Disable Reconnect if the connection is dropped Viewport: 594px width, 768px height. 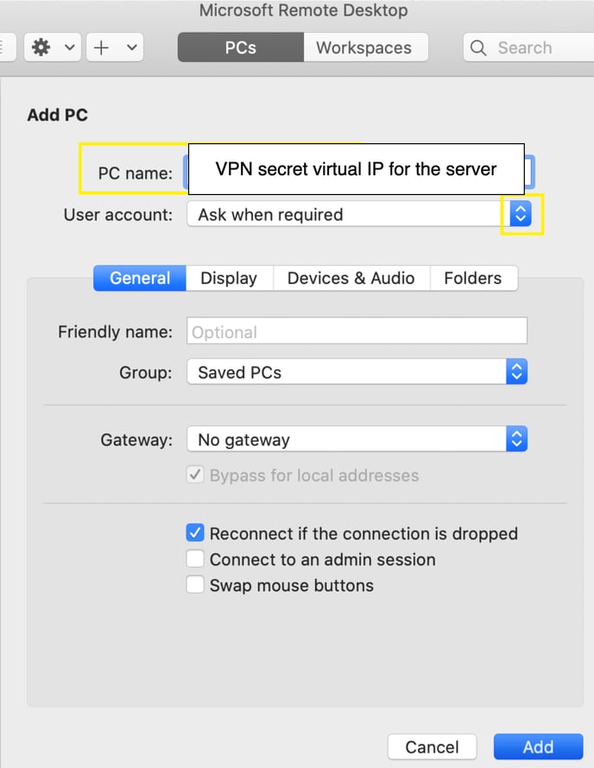[195, 533]
